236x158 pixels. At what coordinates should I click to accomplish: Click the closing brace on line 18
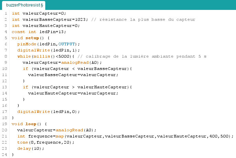point(13,118)
